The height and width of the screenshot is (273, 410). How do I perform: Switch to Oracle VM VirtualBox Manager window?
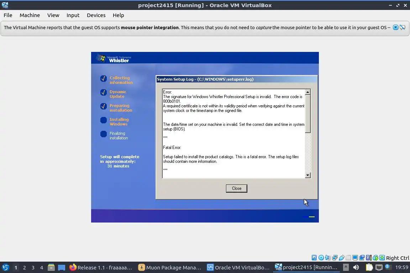pos(238,267)
